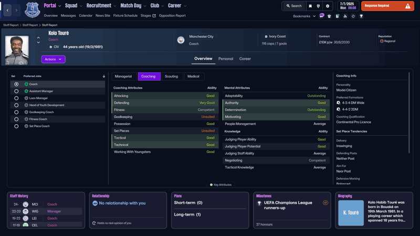420x236 pixels.
Task: Open the messages bubble with purple badge
Action: (x=322, y=16)
